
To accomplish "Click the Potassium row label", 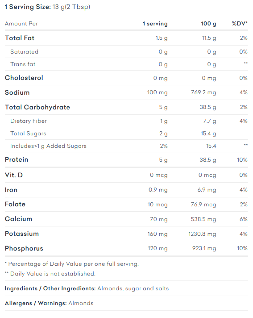I will tap(22, 234).
